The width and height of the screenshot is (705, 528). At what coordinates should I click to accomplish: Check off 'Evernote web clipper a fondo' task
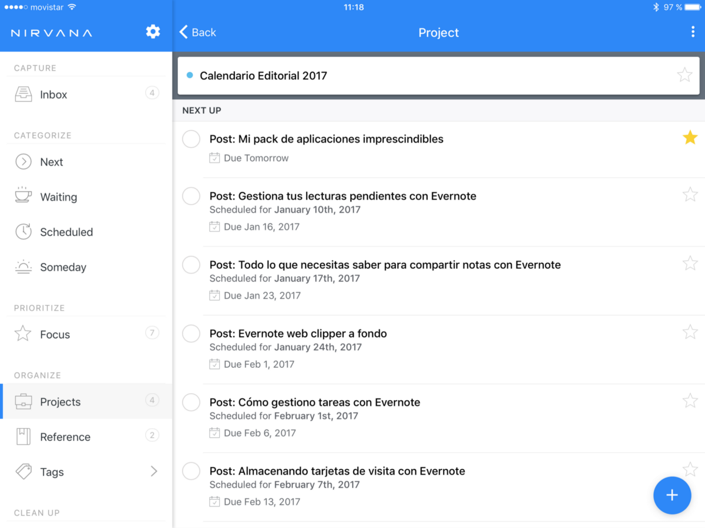pos(191,334)
